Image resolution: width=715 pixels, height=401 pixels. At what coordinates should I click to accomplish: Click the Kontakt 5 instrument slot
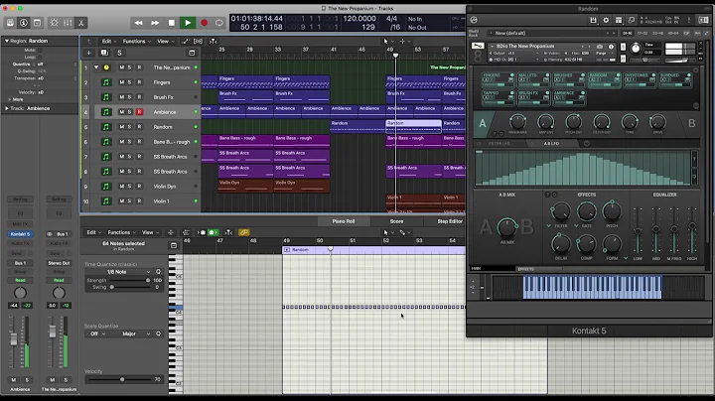pos(20,234)
